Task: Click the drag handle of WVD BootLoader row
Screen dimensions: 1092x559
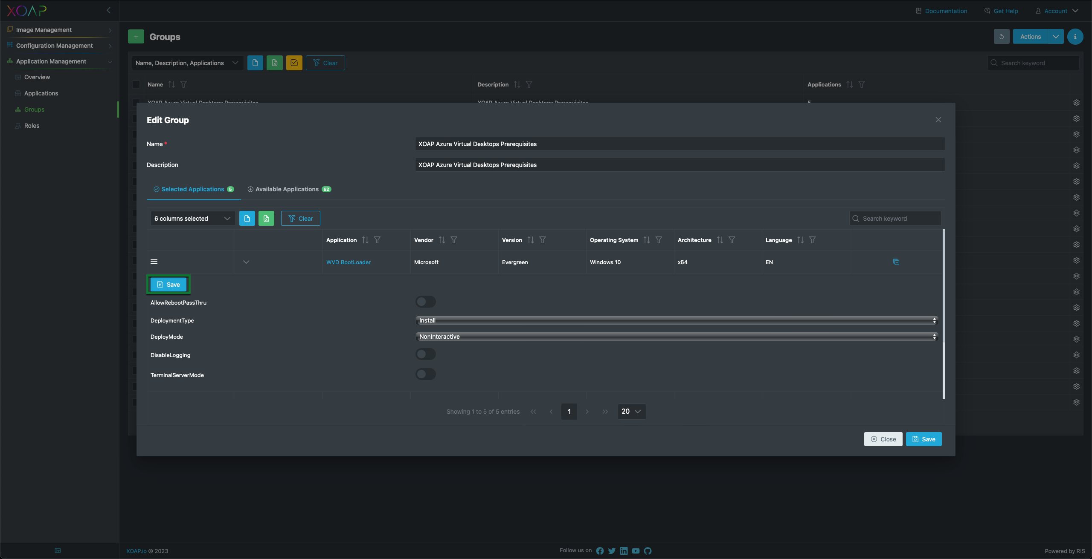Action: [154, 262]
